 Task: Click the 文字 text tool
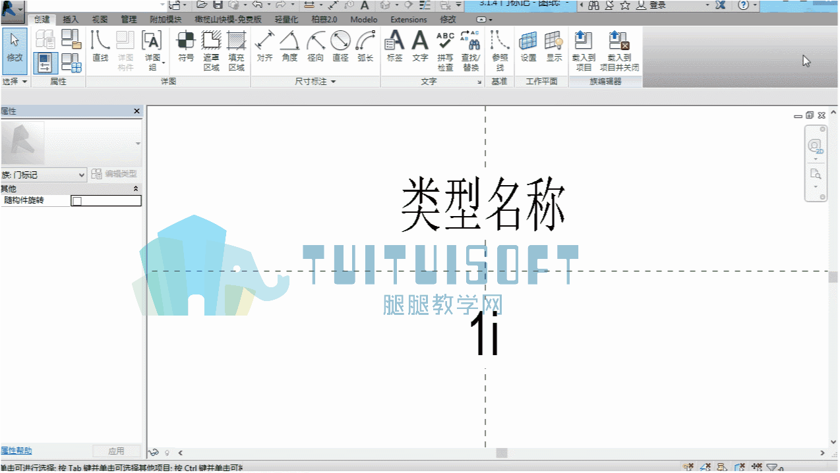point(420,46)
